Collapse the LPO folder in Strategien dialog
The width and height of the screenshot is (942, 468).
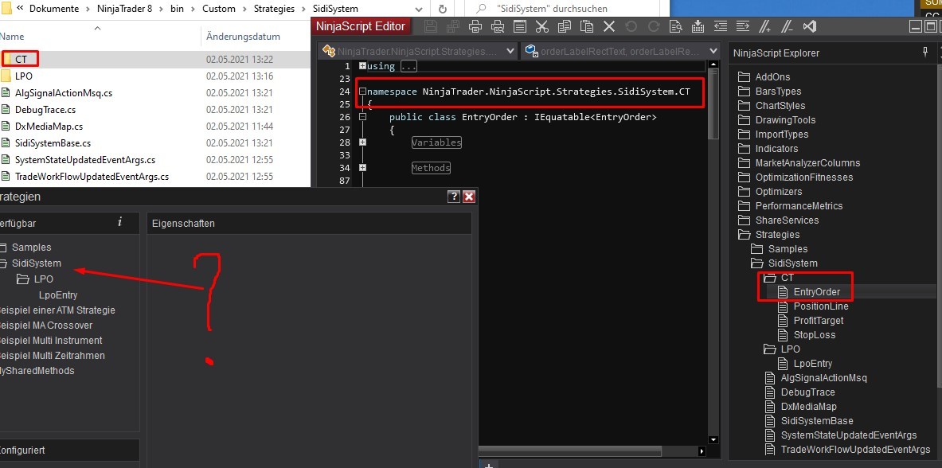pos(23,279)
